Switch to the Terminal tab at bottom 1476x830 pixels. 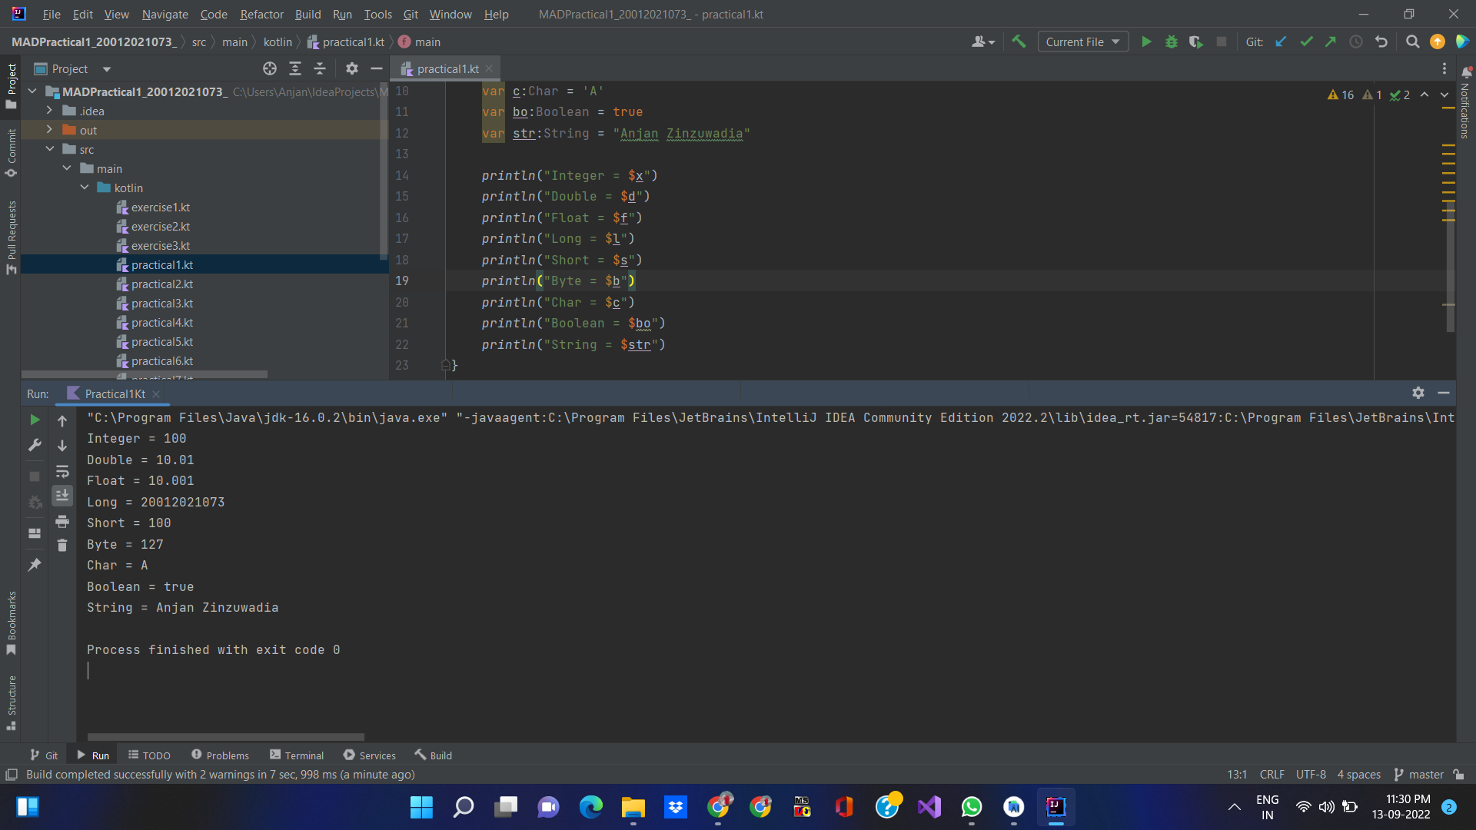click(x=296, y=755)
